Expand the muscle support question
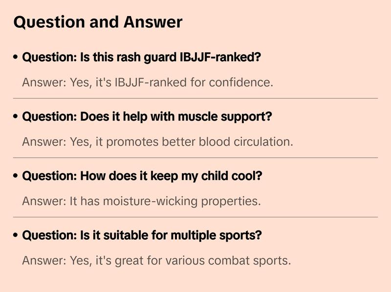The image size is (391, 292). pyautogui.click(x=147, y=117)
